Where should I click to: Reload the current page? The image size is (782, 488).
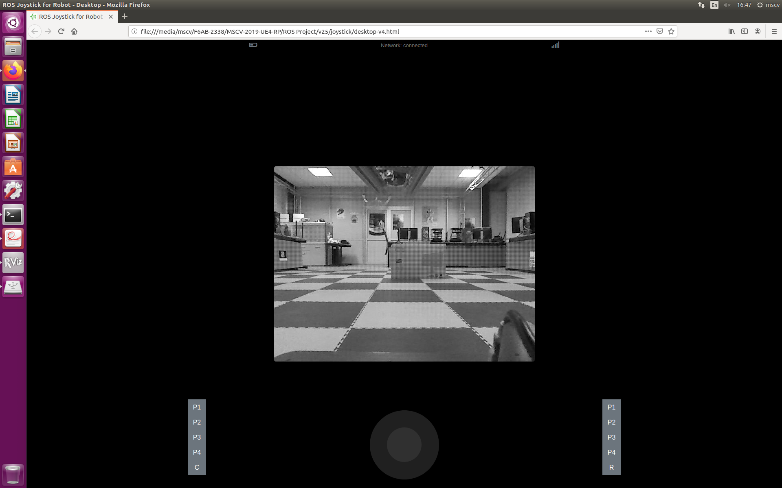pyautogui.click(x=61, y=31)
